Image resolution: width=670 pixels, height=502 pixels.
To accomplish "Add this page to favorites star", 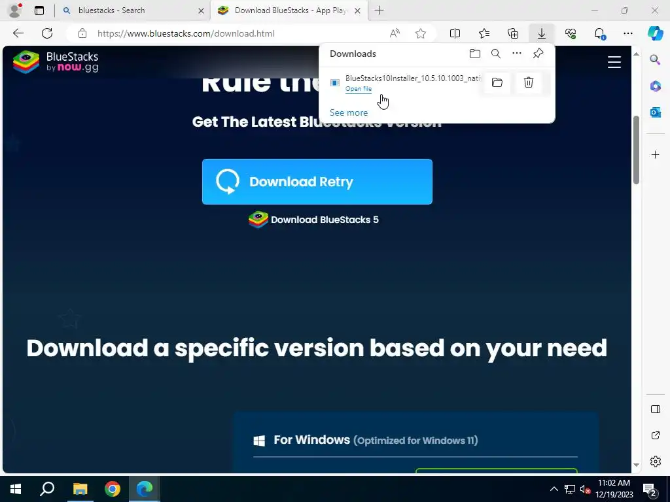I will [421, 33].
